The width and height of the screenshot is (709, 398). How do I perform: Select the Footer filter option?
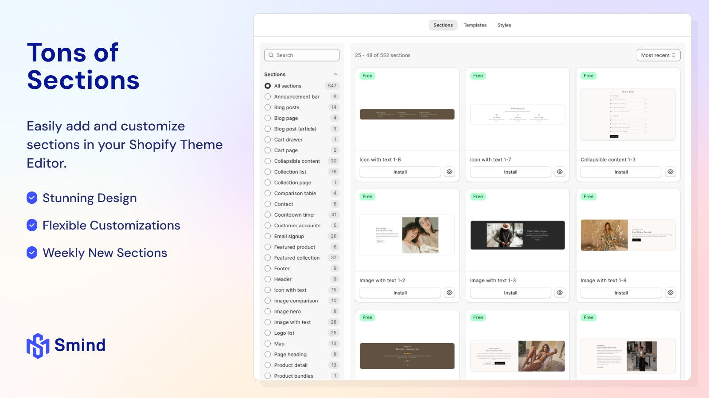[268, 268]
